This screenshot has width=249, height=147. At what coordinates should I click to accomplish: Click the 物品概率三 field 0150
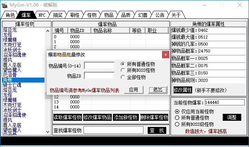(x=222, y=73)
